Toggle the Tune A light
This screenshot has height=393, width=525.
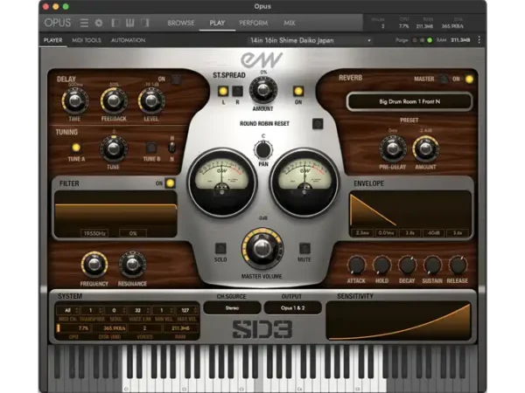click(x=76, y=148)
